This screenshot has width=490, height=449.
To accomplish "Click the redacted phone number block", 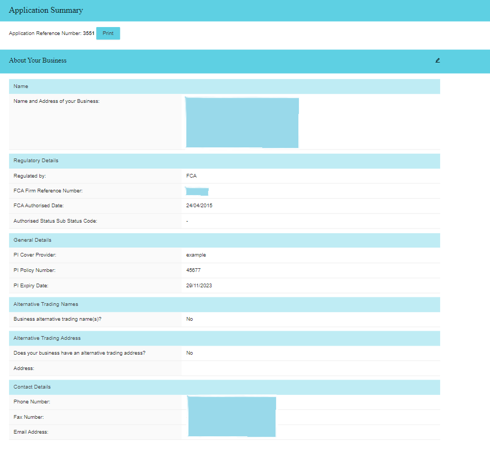I will coord(231,401).
